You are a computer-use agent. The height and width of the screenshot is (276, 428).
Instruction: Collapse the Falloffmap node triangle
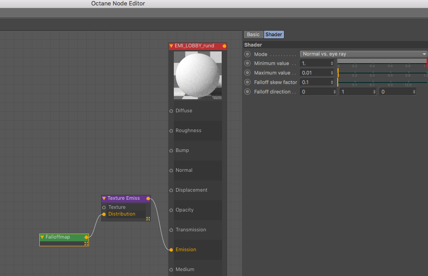(x=42, y=237)
